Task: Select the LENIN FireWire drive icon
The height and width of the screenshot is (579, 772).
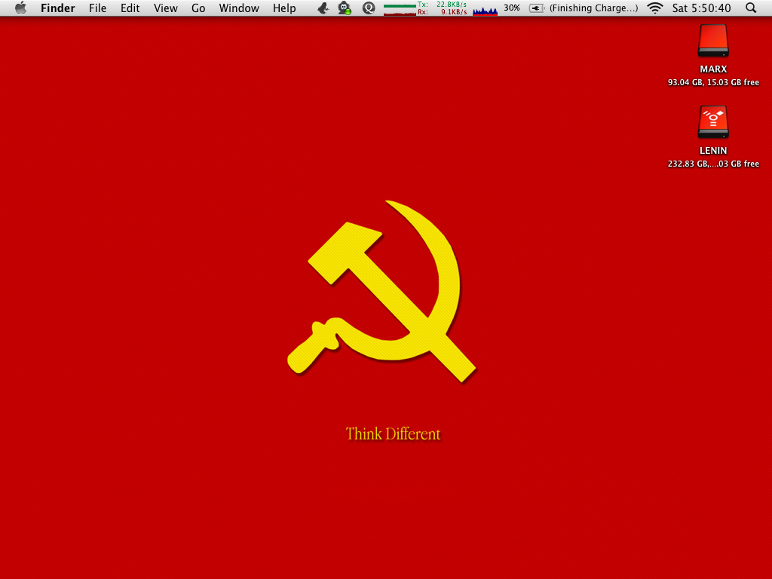Action: tap(713, 122)
